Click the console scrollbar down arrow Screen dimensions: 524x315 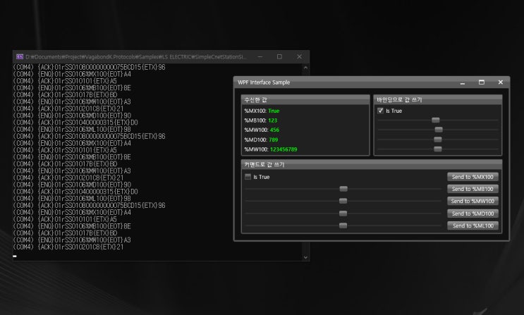click(x=305, y=257)
